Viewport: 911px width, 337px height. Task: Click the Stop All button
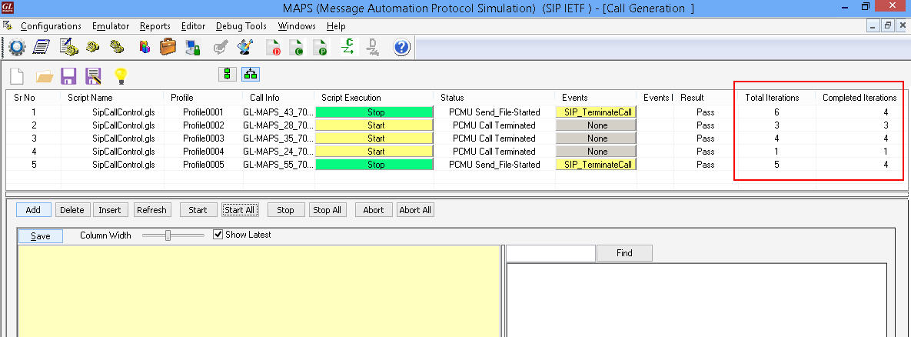click(327, 210)
